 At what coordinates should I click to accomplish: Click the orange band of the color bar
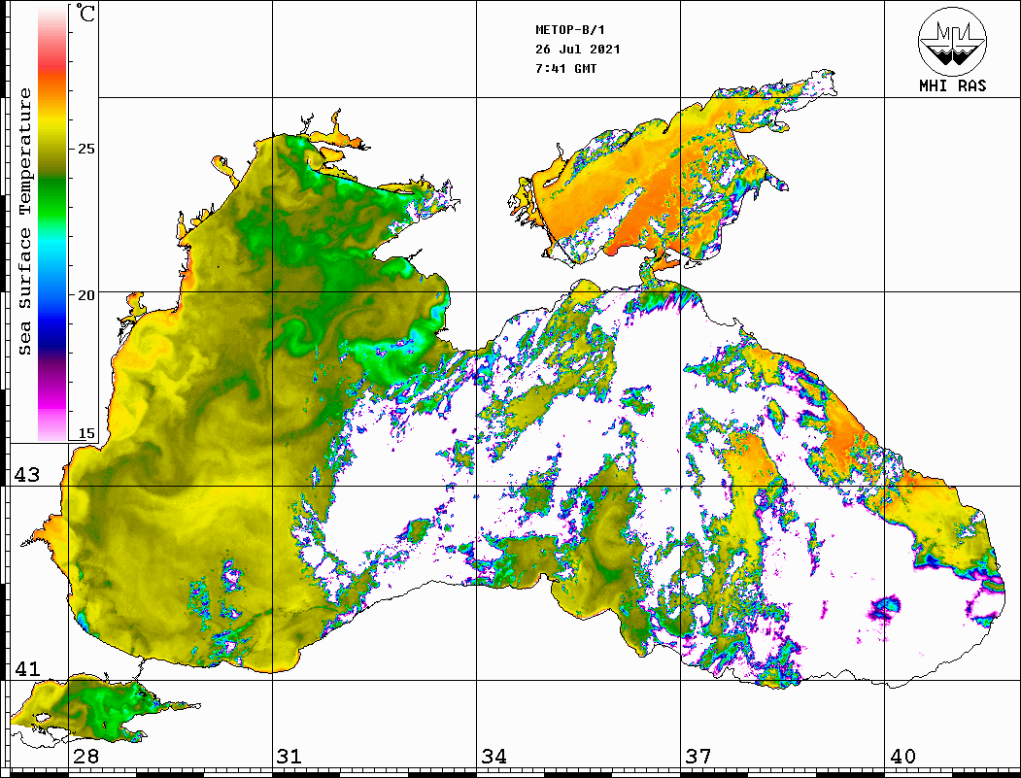(x=51, y=92)
